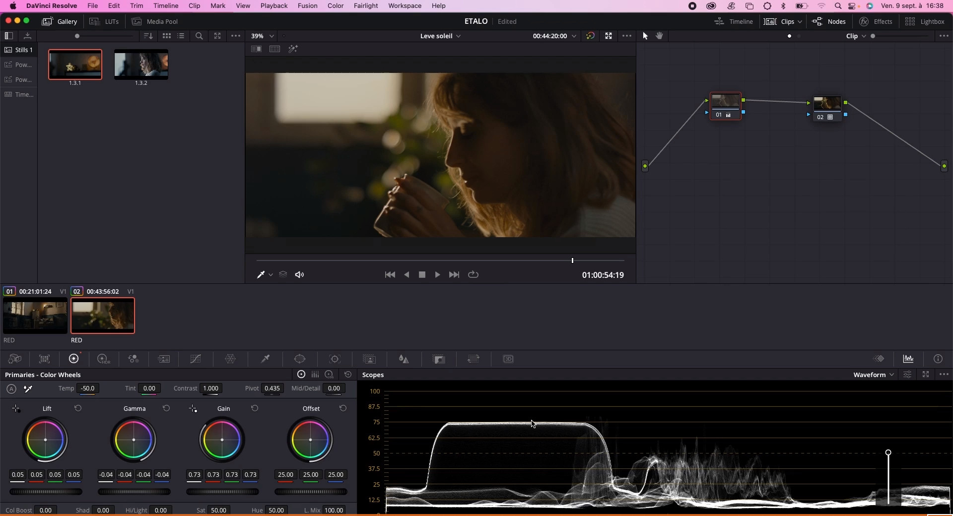Click the Gain master wheel slider
953x516 pixels.
[x=222, y=492]
